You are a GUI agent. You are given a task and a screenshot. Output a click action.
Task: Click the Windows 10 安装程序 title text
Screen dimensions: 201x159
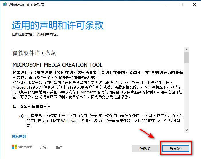[26, 5]
